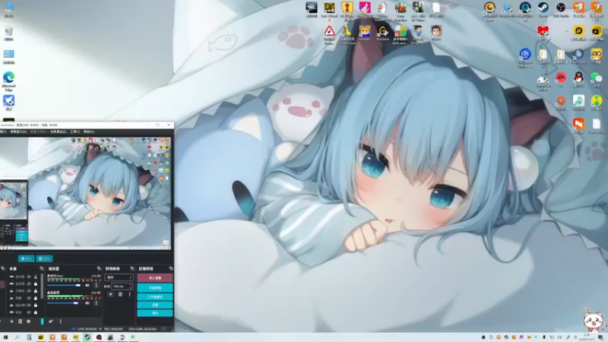Select white goose game desktop icon
Screen dimensions: 608x342
click(383, 10)
